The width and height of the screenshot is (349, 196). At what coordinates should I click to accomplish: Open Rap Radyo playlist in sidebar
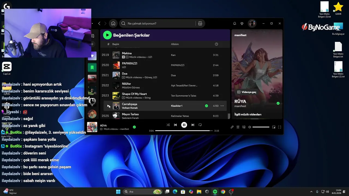point(92,91)
